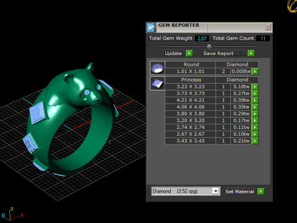The image size is (297, 223).
Task: Click the axis orientation gizmo in viewport
Action: [12, 214]
